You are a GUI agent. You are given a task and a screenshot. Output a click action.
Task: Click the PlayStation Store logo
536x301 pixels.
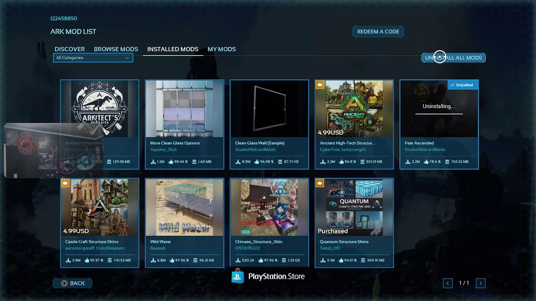pos(268,276)
